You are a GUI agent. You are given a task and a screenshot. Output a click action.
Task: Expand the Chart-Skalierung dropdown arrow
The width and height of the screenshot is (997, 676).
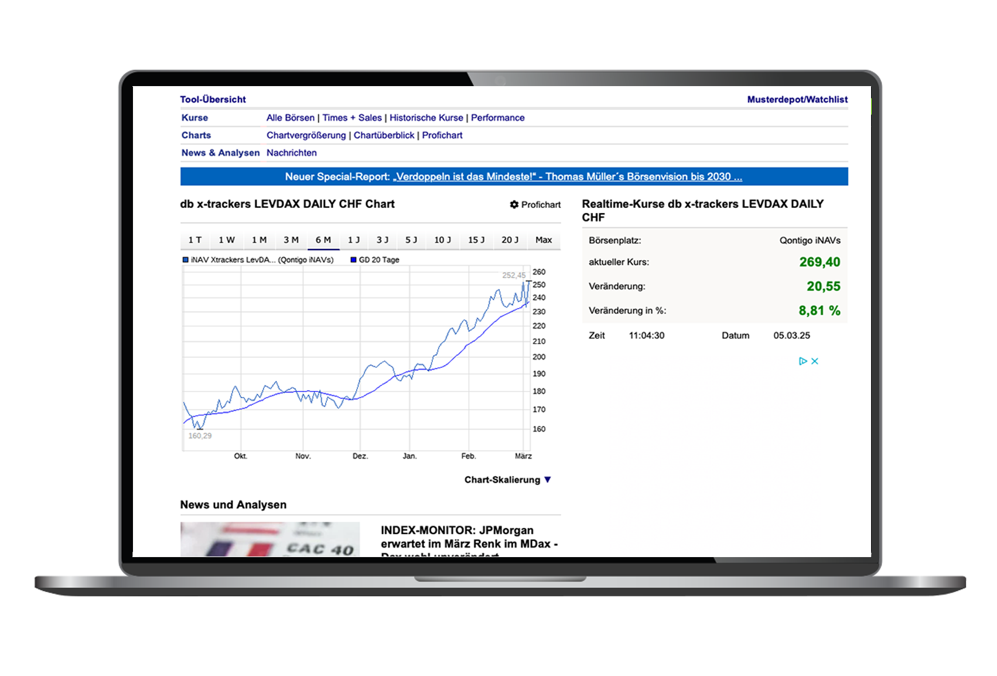click(x=547, y=480)
